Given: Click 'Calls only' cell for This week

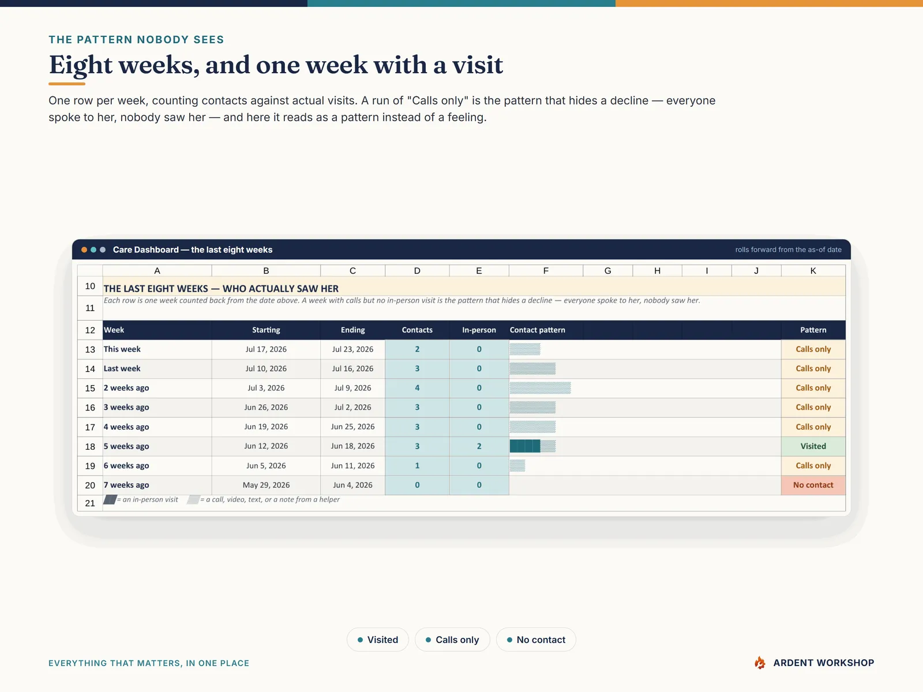Looking at the screenshot, I should pyautogui.click(x=813, y=349).
